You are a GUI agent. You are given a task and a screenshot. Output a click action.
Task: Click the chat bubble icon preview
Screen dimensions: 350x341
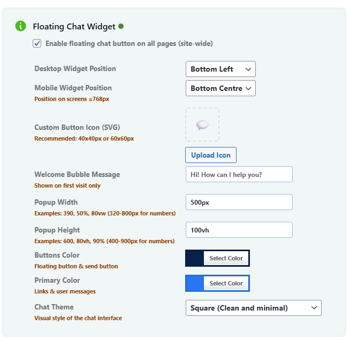tap(202, 125)
